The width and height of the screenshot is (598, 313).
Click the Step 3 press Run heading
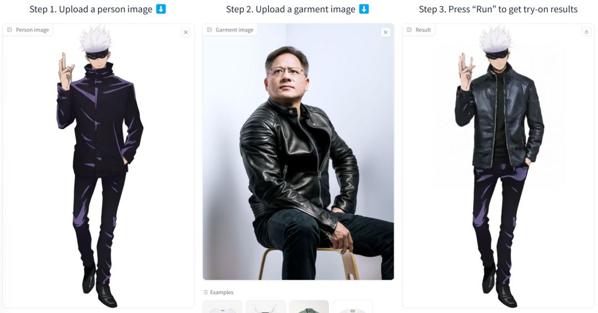[x=498, y=9]
